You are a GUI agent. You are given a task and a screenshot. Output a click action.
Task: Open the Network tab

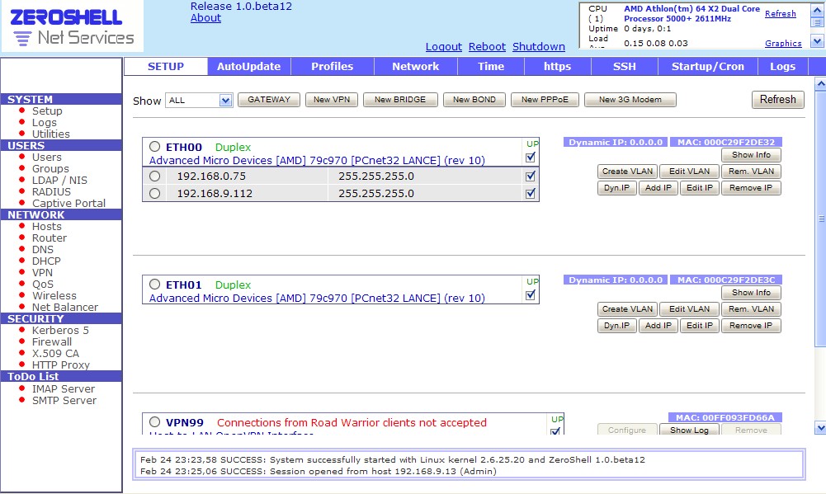pos(415,66)
